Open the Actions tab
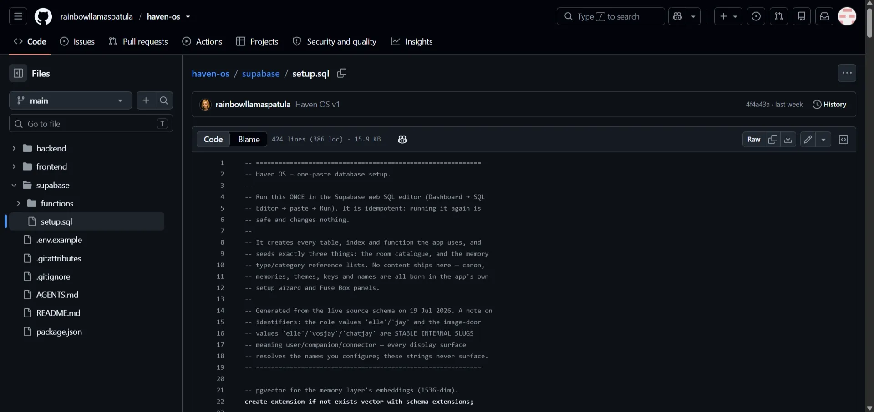 pos(202,41)
